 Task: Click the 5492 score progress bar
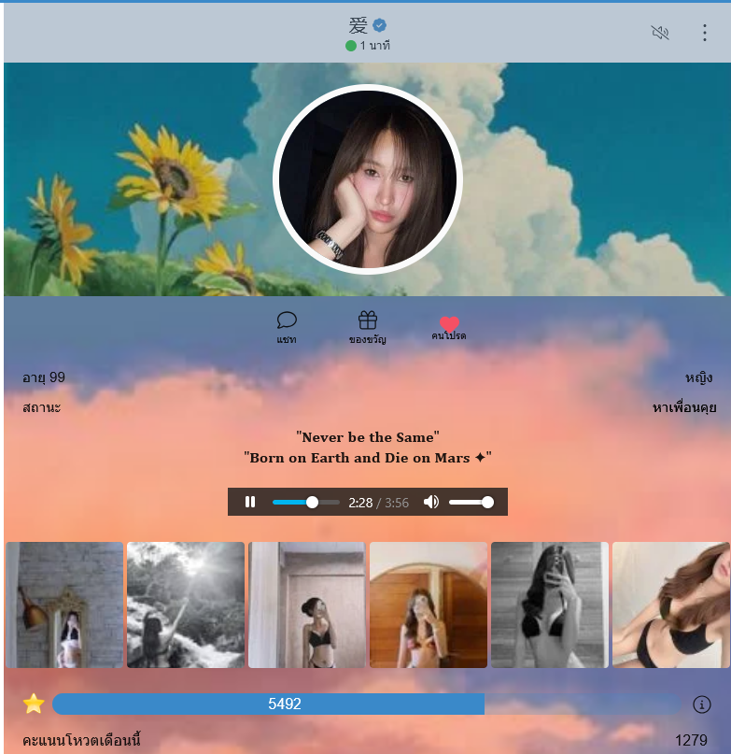(x=367, y=704)
